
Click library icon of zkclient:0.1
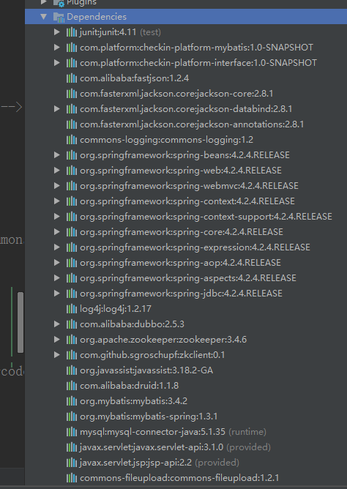(72, 354)
